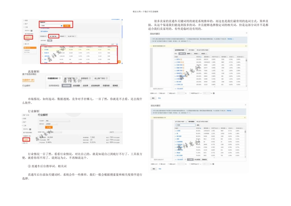The image size is (291, 206).
Task: Expand 报表 in 行业解析 screenshot sidebar
Action: pos(24,119)
